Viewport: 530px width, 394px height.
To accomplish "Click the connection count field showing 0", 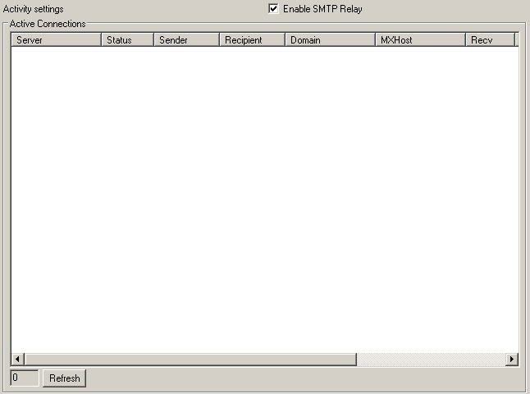I will [x=24, y=378].
